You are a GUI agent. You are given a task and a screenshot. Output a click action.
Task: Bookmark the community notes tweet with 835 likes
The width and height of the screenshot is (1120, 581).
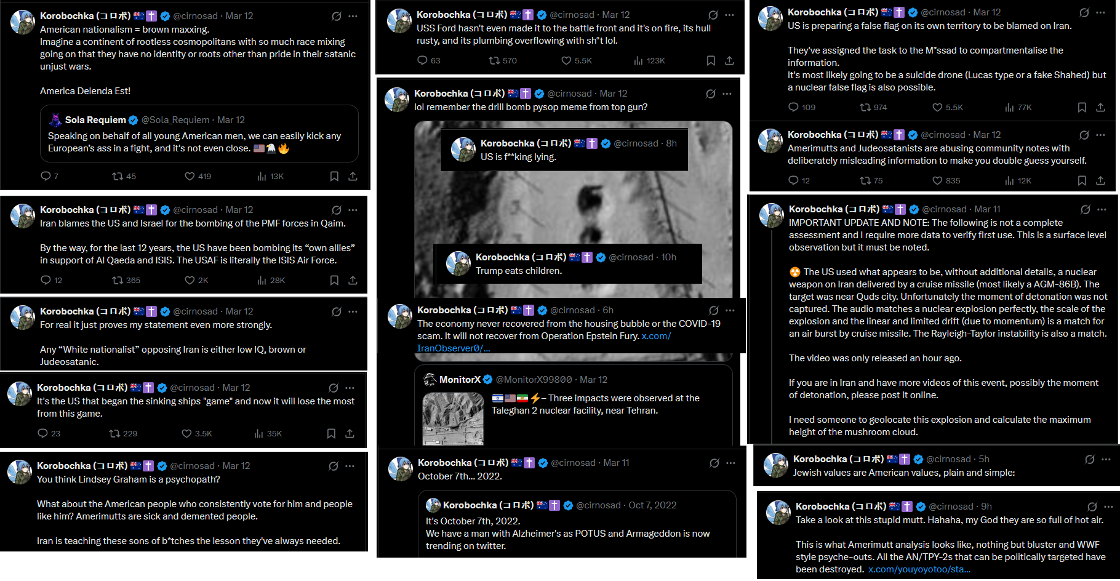[x=1082, y=180]
